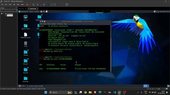Select Parrot OS in the Library tree

(10, 16)
